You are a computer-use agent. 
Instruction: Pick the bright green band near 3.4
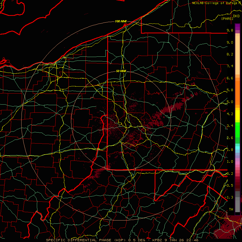pos(237,130)
